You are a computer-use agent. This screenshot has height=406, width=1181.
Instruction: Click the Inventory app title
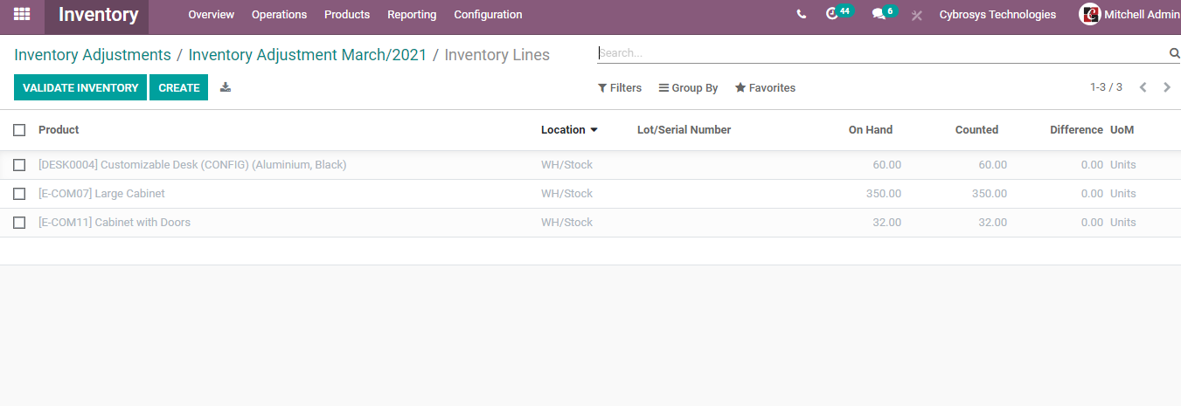(x=98, y=15)
